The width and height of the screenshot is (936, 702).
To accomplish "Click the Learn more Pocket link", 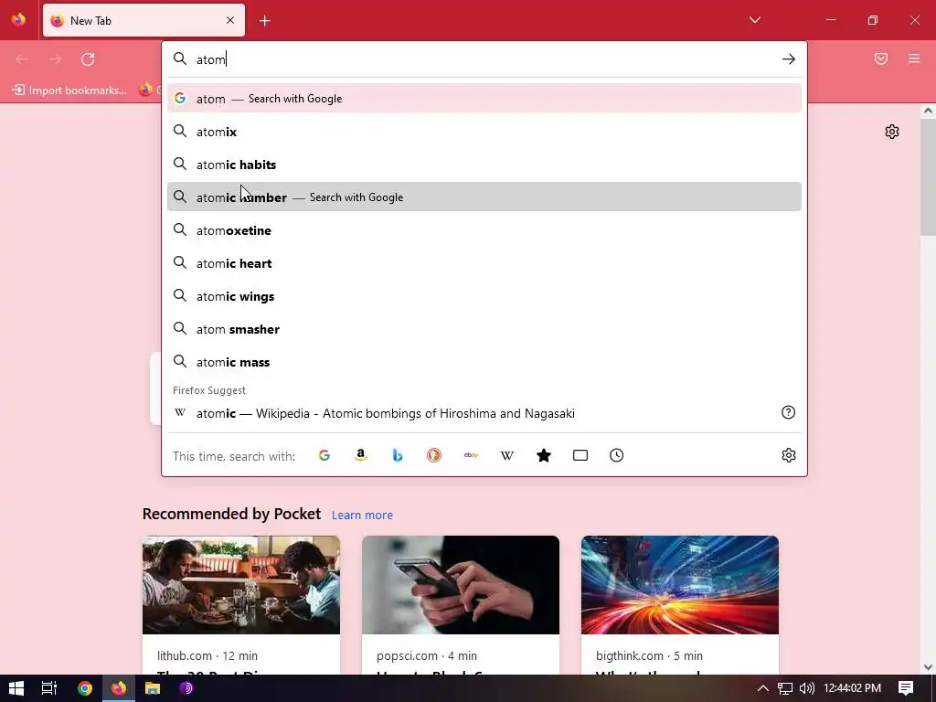I will [362, 515].
